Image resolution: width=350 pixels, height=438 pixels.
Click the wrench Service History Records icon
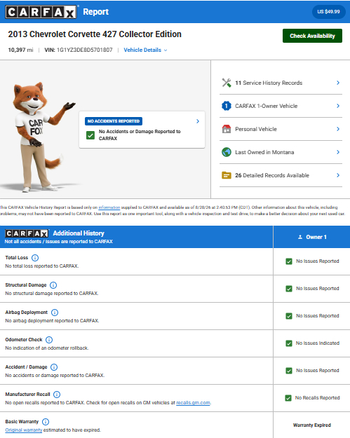[x=227, y=83]
